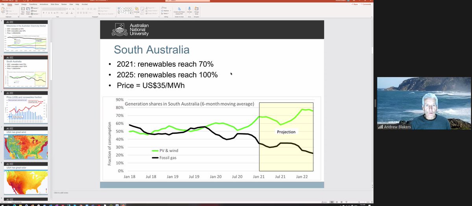This screenshot has height=206, width=472.
Task: Click the 'Projection' label on chart
Action: pos(286,132)
